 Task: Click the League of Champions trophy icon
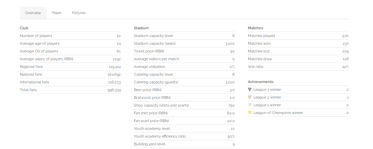(x=250, y=113)
